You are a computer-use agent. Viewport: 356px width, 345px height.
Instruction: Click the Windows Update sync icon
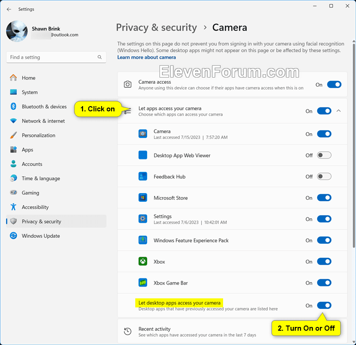(x=13, y=236)
